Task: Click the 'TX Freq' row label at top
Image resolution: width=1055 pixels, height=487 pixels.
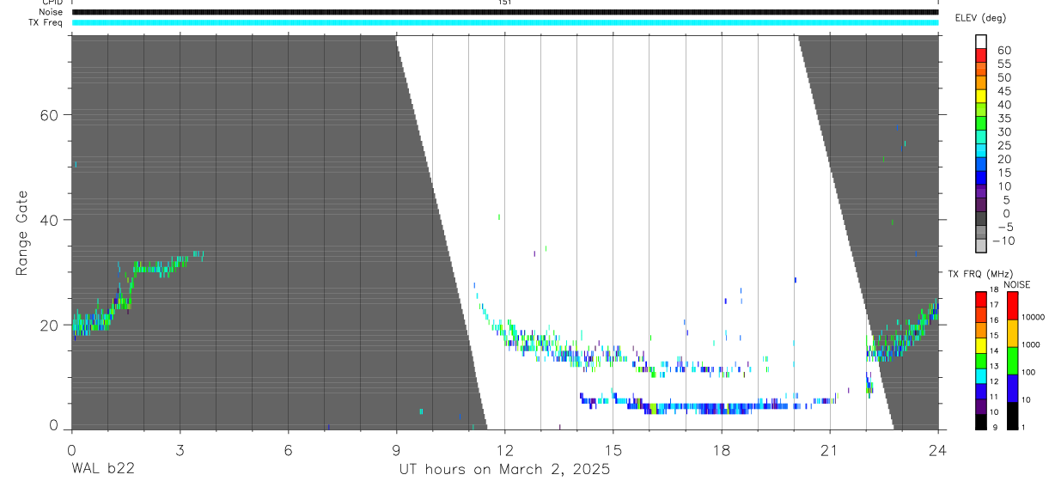Action: click(46, 22)
